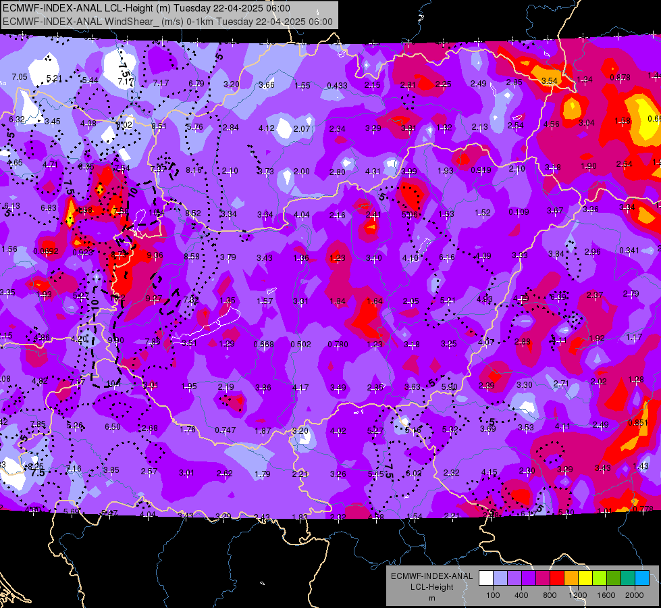Click the wind shear value 0.0692
This screenshot has width=661, height=608.
[46, 251]
